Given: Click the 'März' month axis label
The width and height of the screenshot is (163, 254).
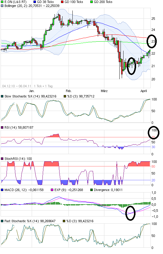Looking at the screenshot, I should tap(104, 91).
